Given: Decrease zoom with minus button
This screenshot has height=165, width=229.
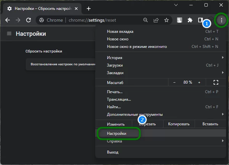Looking at the screenshot, I should (174, 82).
